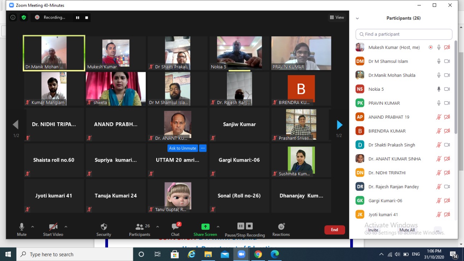Switch keyboard language via ENG indicator
464x261 pixels.
pyautogui.click(x=416, y=254)
